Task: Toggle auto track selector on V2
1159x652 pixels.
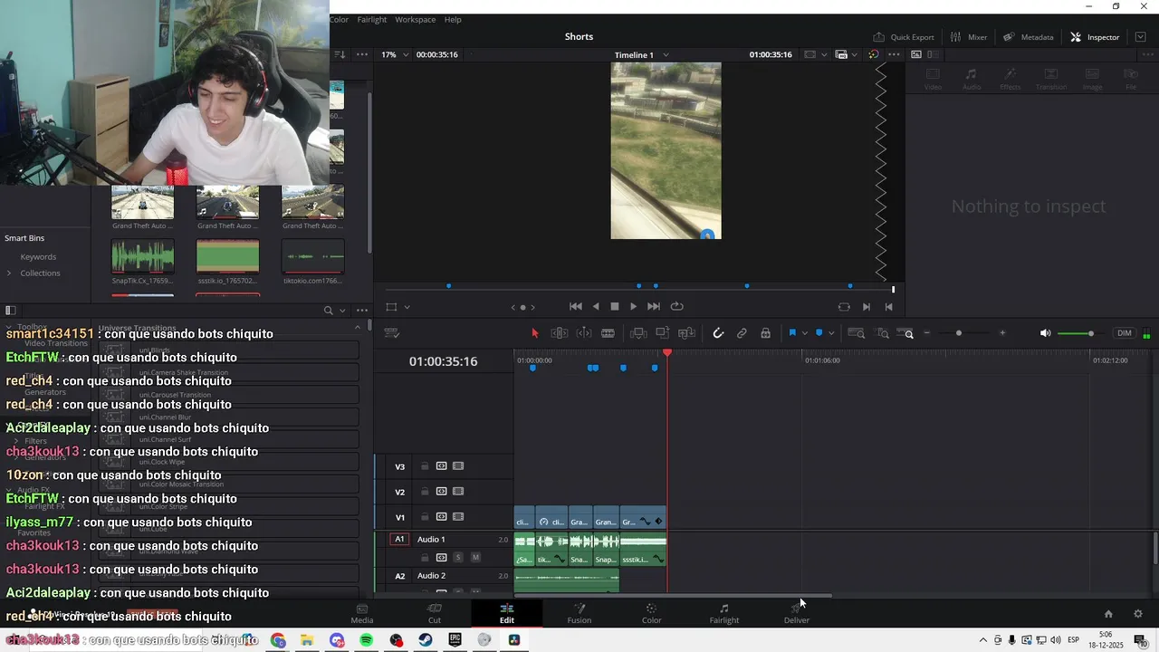Action: tap(442, 492)
